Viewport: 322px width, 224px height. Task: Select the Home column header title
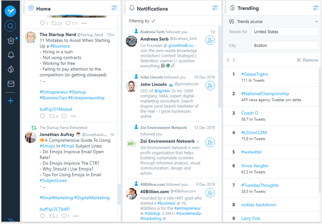point(43,9)
